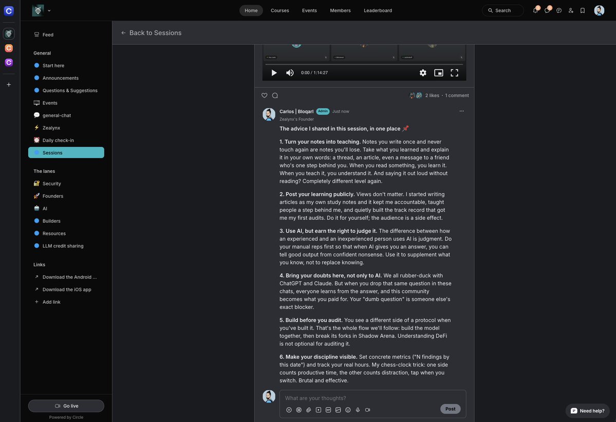Click grid icon in comment toolbar
The width and height of the screenshot is (616, 422).
tap(298, 410)
